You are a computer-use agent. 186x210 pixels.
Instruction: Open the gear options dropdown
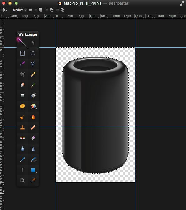coord(4,10)
